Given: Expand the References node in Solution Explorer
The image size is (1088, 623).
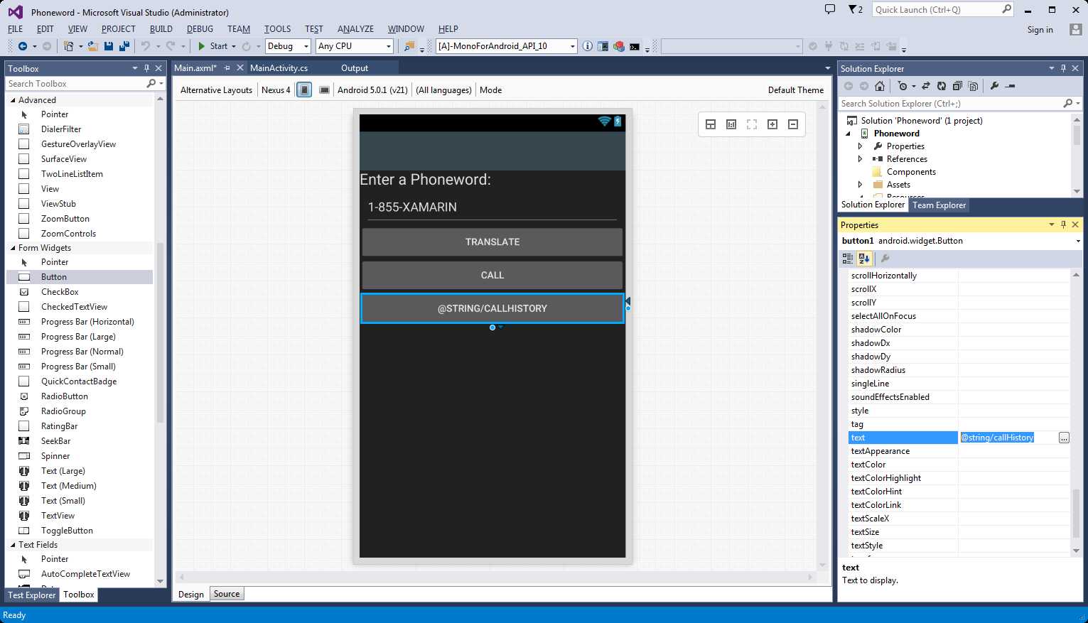Looking at the screenshot, I should (860, 159).
